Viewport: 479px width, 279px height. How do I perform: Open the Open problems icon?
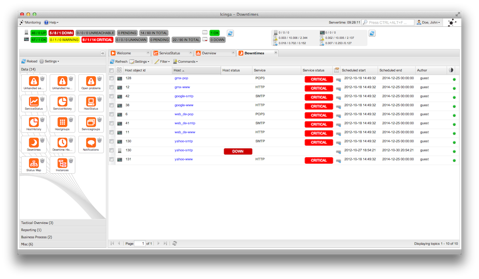(91, 81)
